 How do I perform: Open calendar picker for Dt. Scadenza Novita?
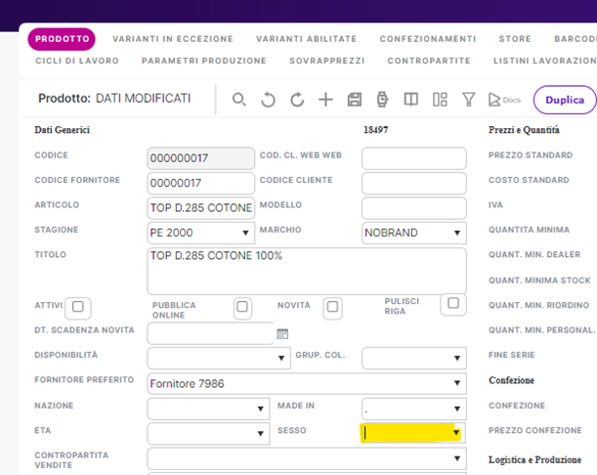[282, 333]
